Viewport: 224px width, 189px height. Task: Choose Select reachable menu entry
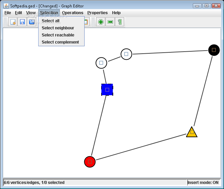coord(62,35)
